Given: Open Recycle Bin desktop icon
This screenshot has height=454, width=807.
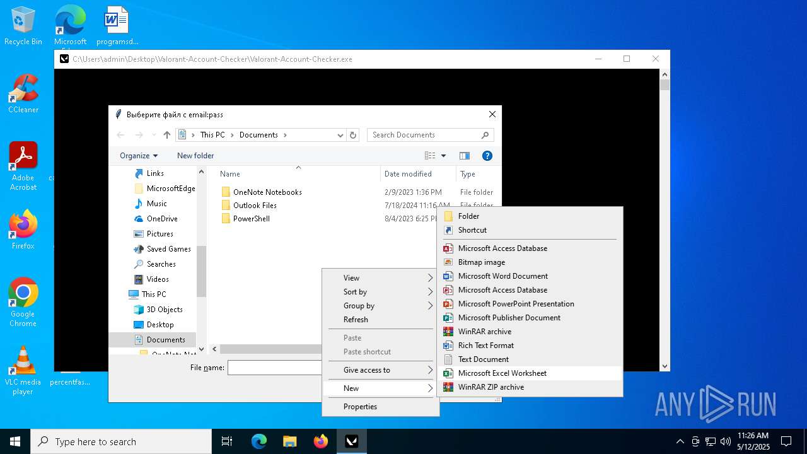Looking at the screenshot, I should click(23, 26).
